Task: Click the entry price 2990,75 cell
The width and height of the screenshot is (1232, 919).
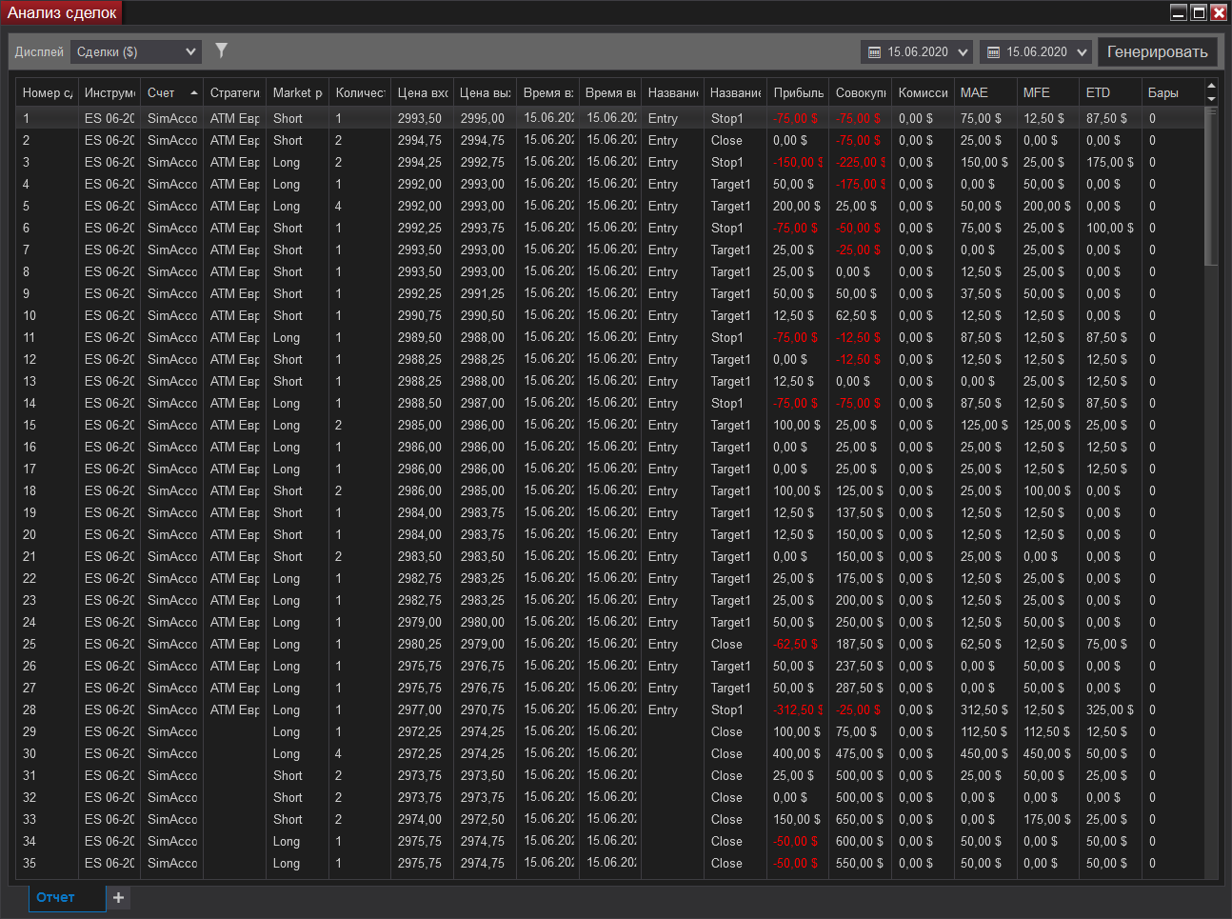Action: click(x=423, y=315)
